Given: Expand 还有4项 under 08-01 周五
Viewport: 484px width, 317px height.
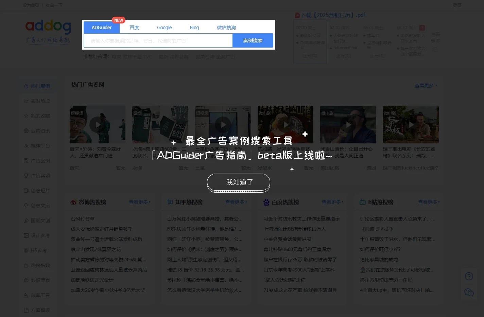Looking at the screenshot, I should pyautogui.click(x=377, y=56).
